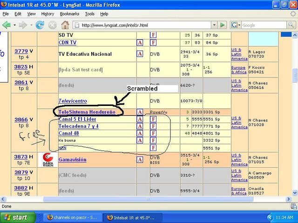Click the F icon in Ke buena row
The image size is (298, 223).
153,140
